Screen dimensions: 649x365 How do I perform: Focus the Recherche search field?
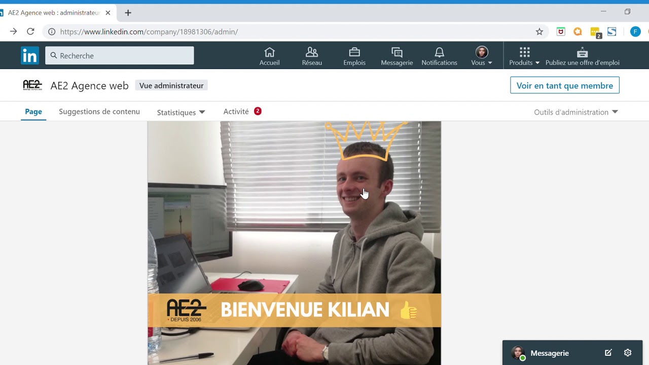(x=120, y=56)
